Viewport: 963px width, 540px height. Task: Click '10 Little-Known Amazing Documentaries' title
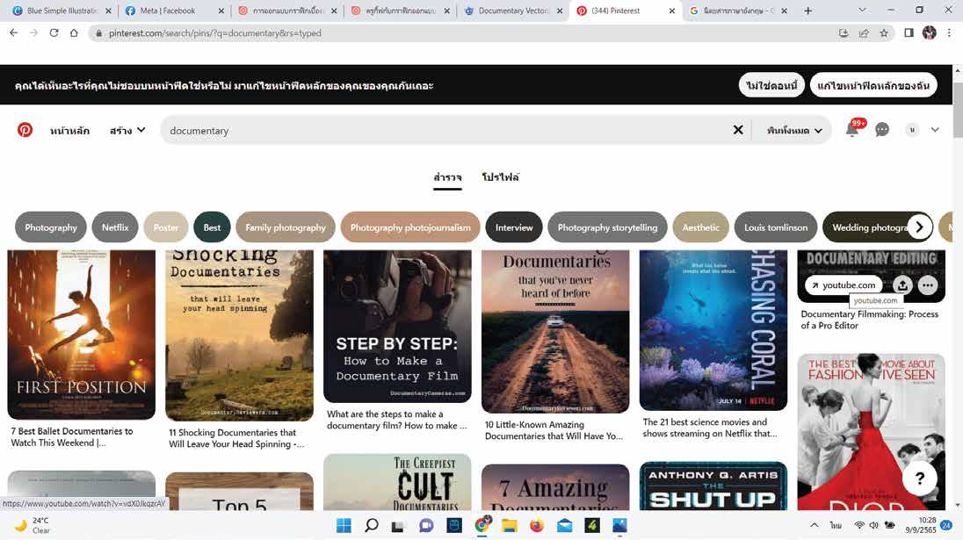(554, 430)
